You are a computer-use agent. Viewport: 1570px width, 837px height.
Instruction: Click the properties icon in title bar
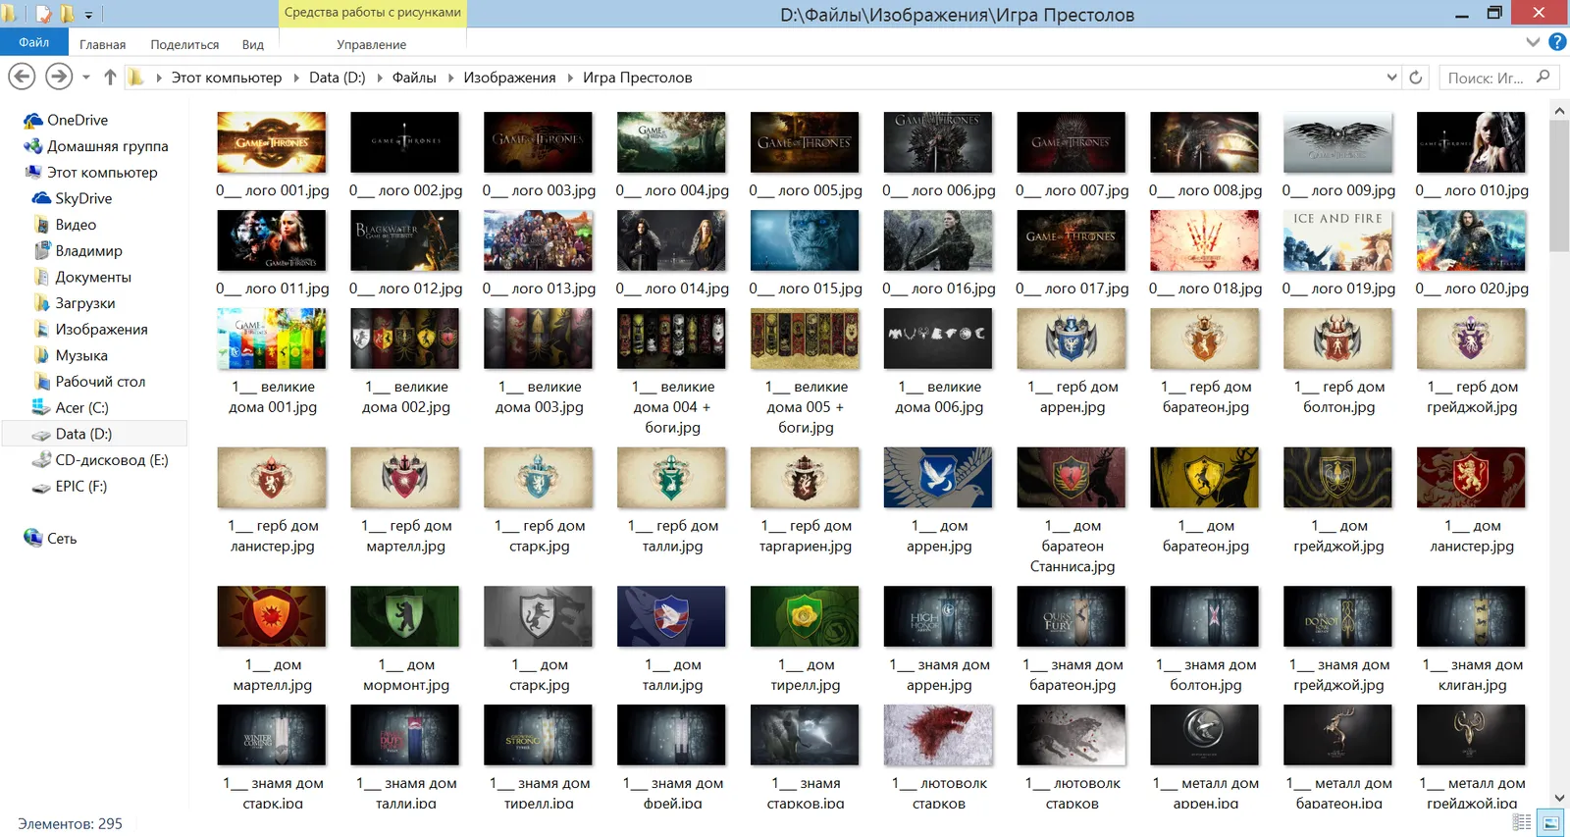(43, 14)
